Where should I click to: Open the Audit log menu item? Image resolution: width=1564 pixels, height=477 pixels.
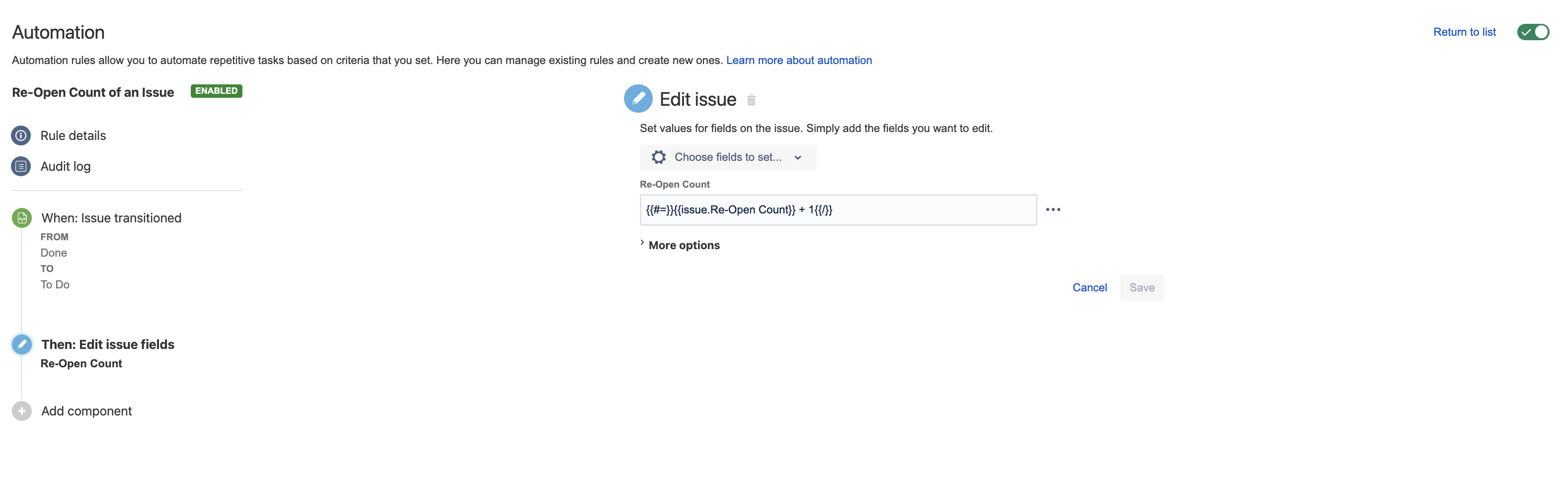coord(66,166)
